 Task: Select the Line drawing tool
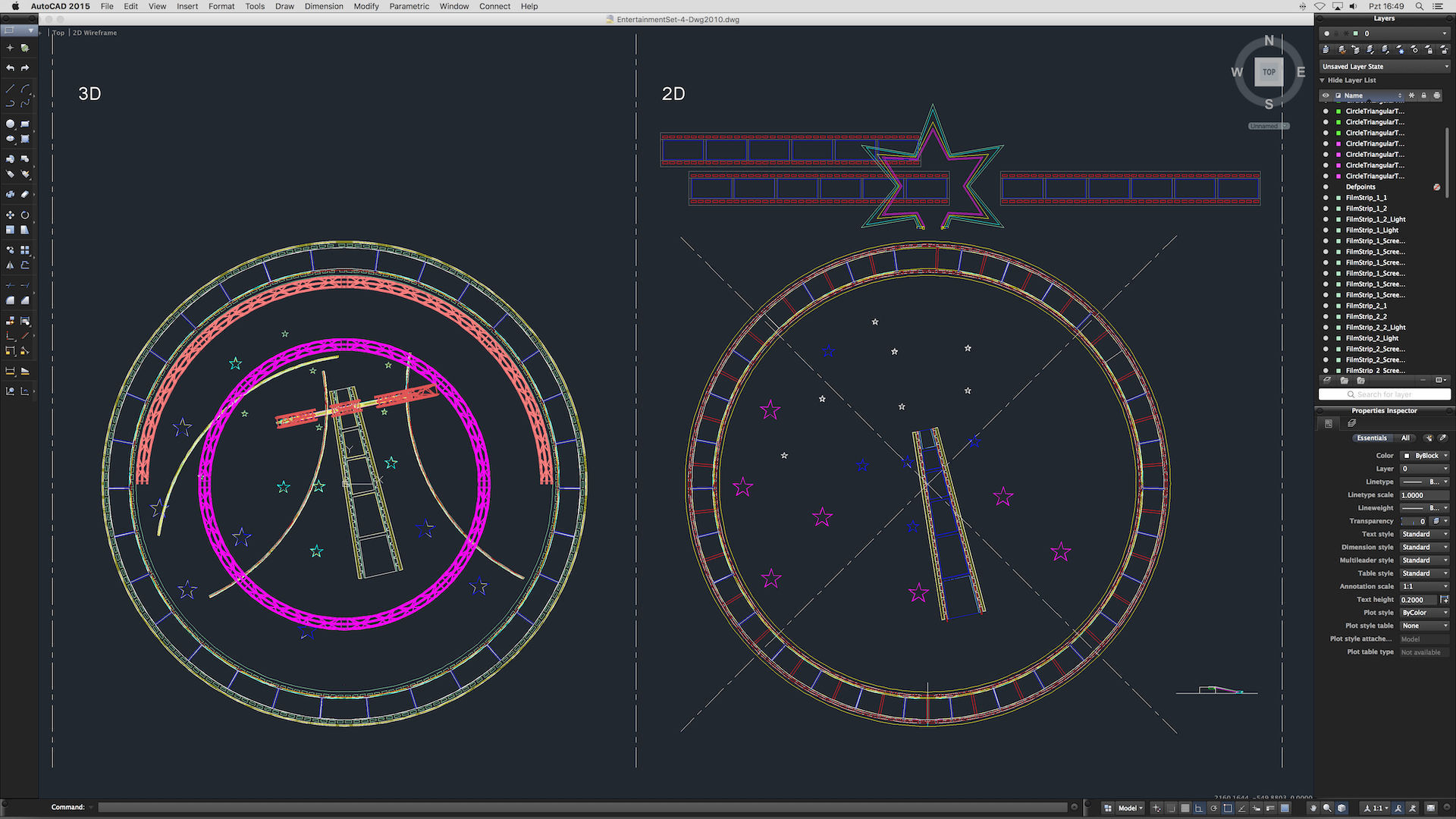(10, 89)
